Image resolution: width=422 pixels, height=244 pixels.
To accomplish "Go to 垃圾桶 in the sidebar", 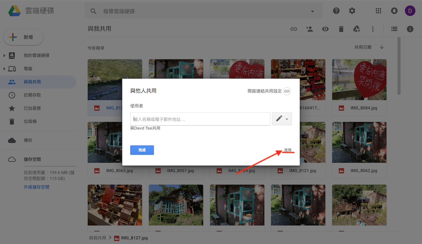I will point(30,121).
